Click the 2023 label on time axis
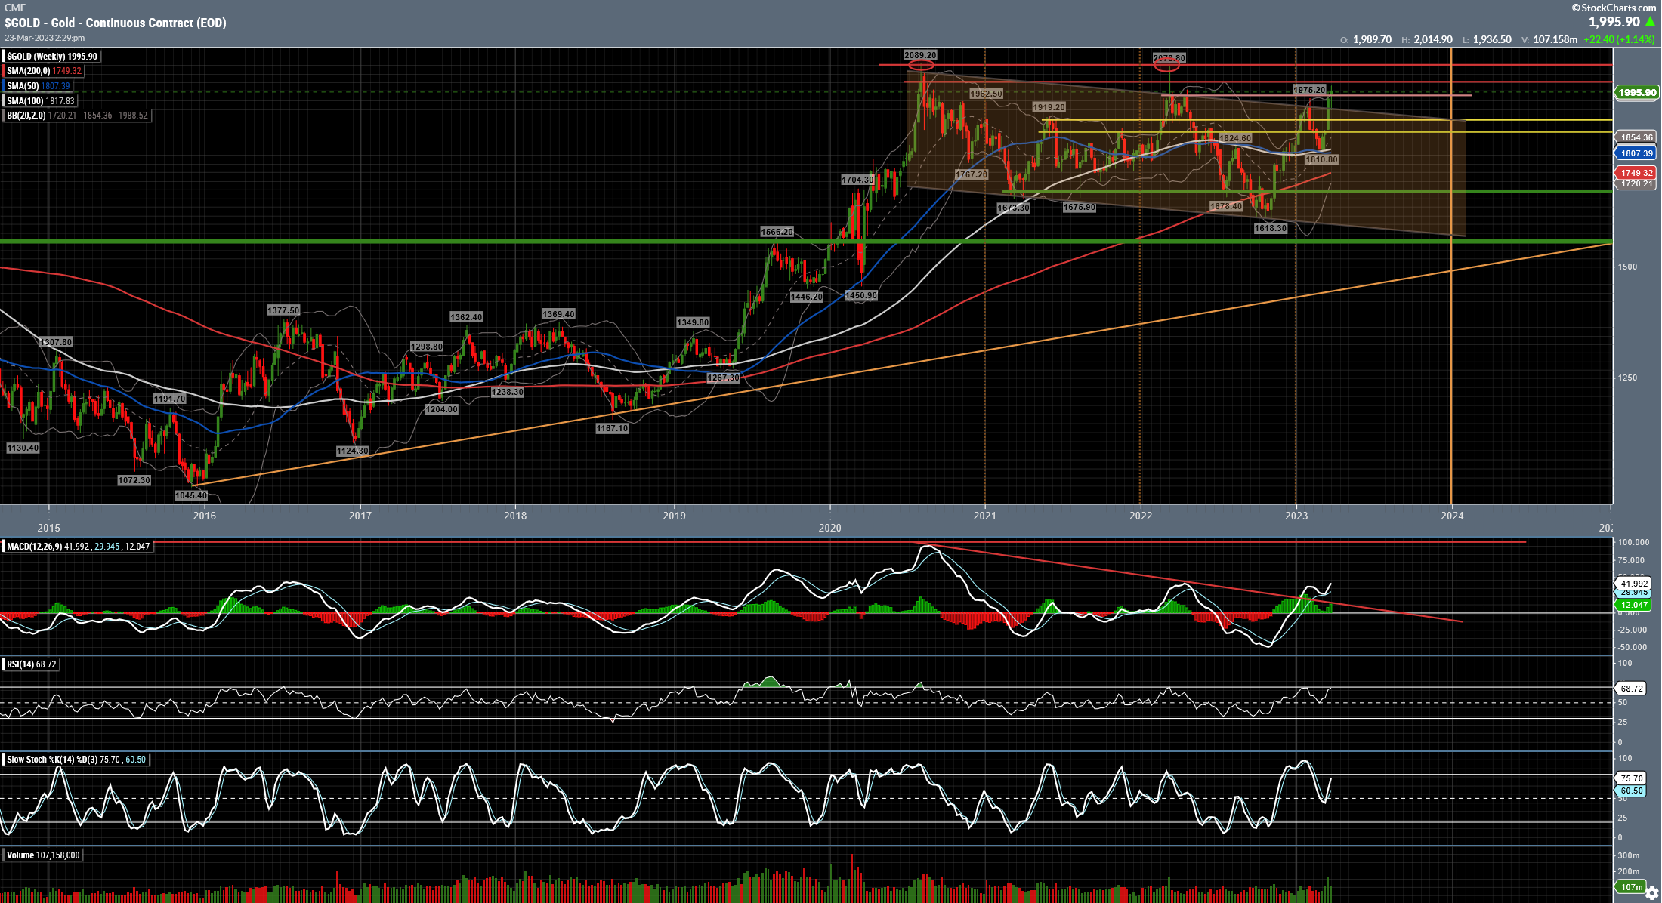Viewport: 1662px width, 903px height. pyautogui.click(x=1296, y=516)
